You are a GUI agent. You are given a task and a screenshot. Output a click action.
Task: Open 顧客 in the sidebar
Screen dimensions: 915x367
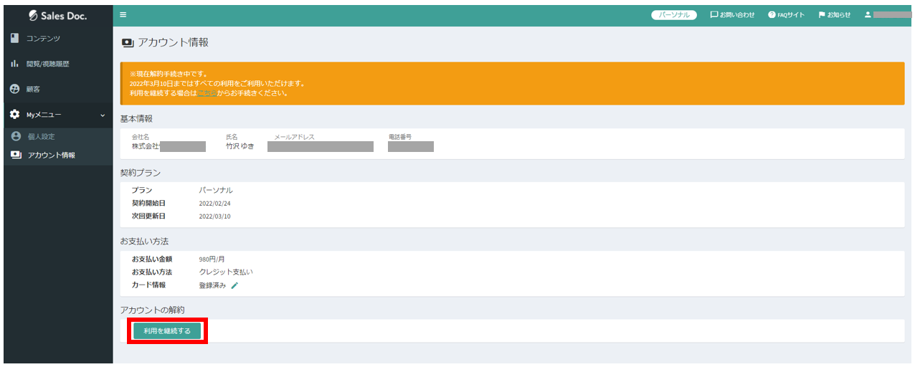tap(33, 89)
